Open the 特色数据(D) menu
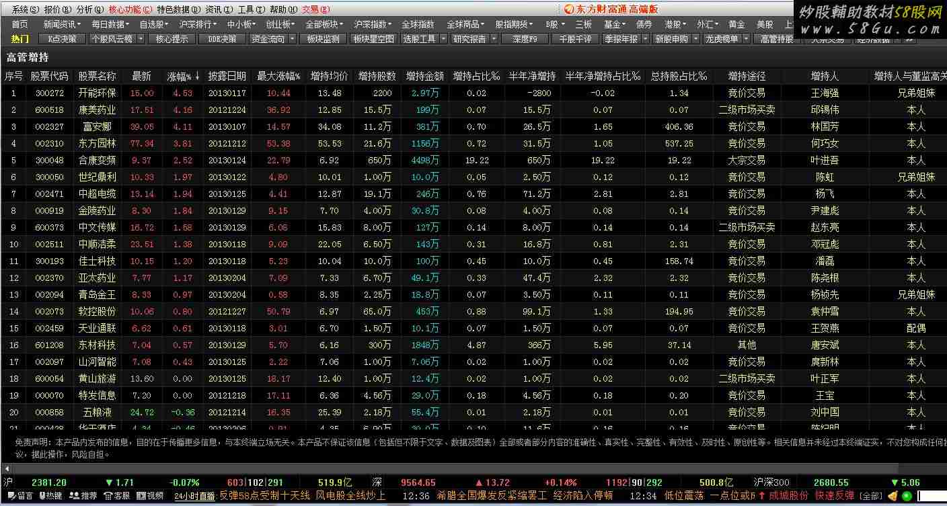This screenshot has width=947, height=506. click(x=178, y=9)
